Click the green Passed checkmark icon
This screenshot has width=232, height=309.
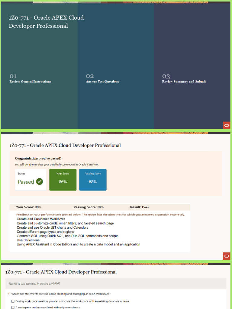pyautogui.click(x=40, y=181)
